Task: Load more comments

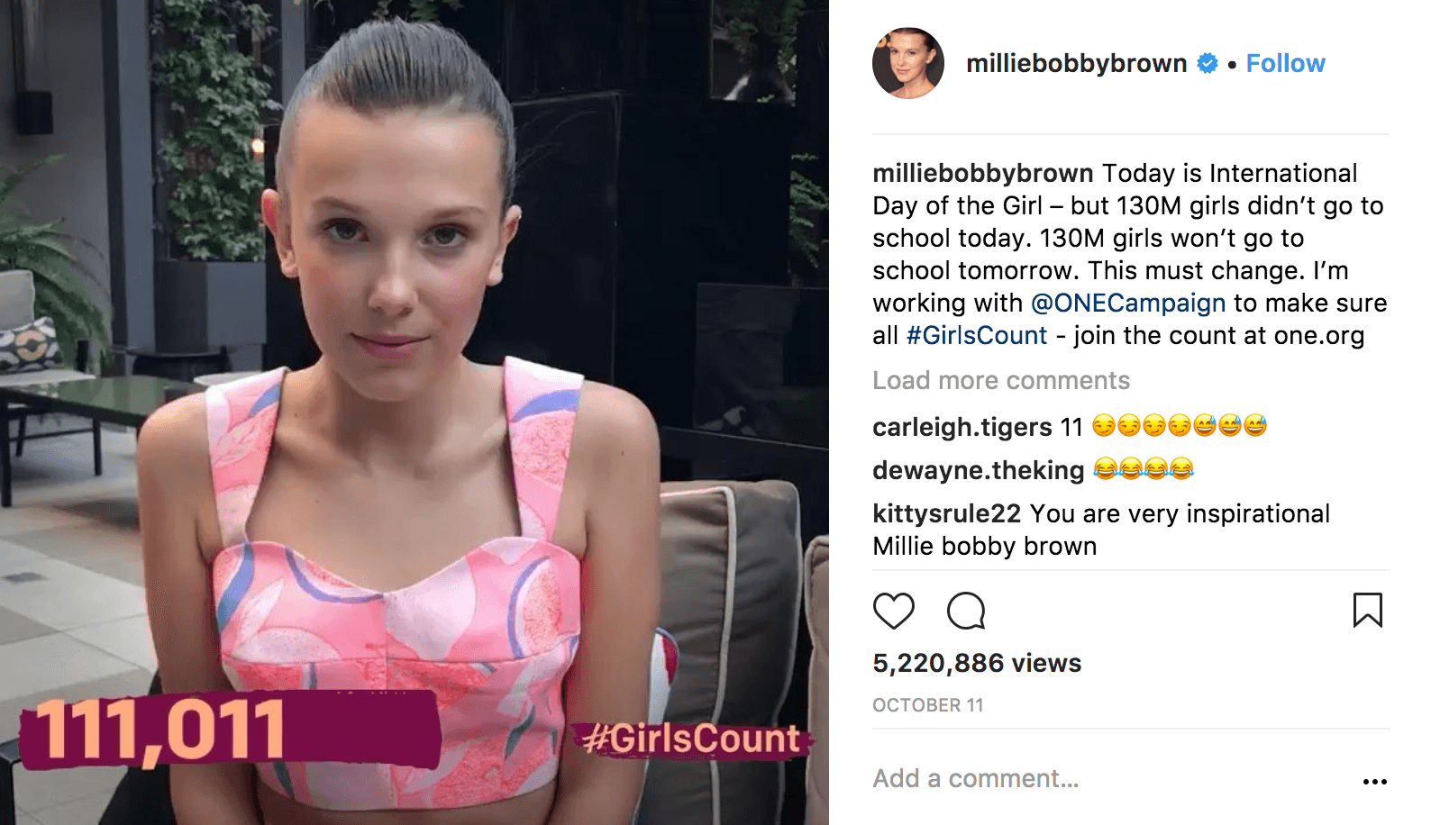Action: (x=1001, y=380)
